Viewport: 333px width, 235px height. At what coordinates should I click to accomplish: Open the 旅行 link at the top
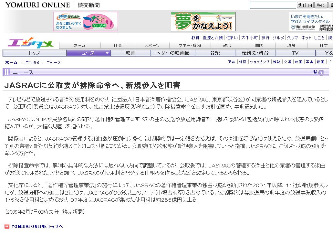[x=265, y=37]
